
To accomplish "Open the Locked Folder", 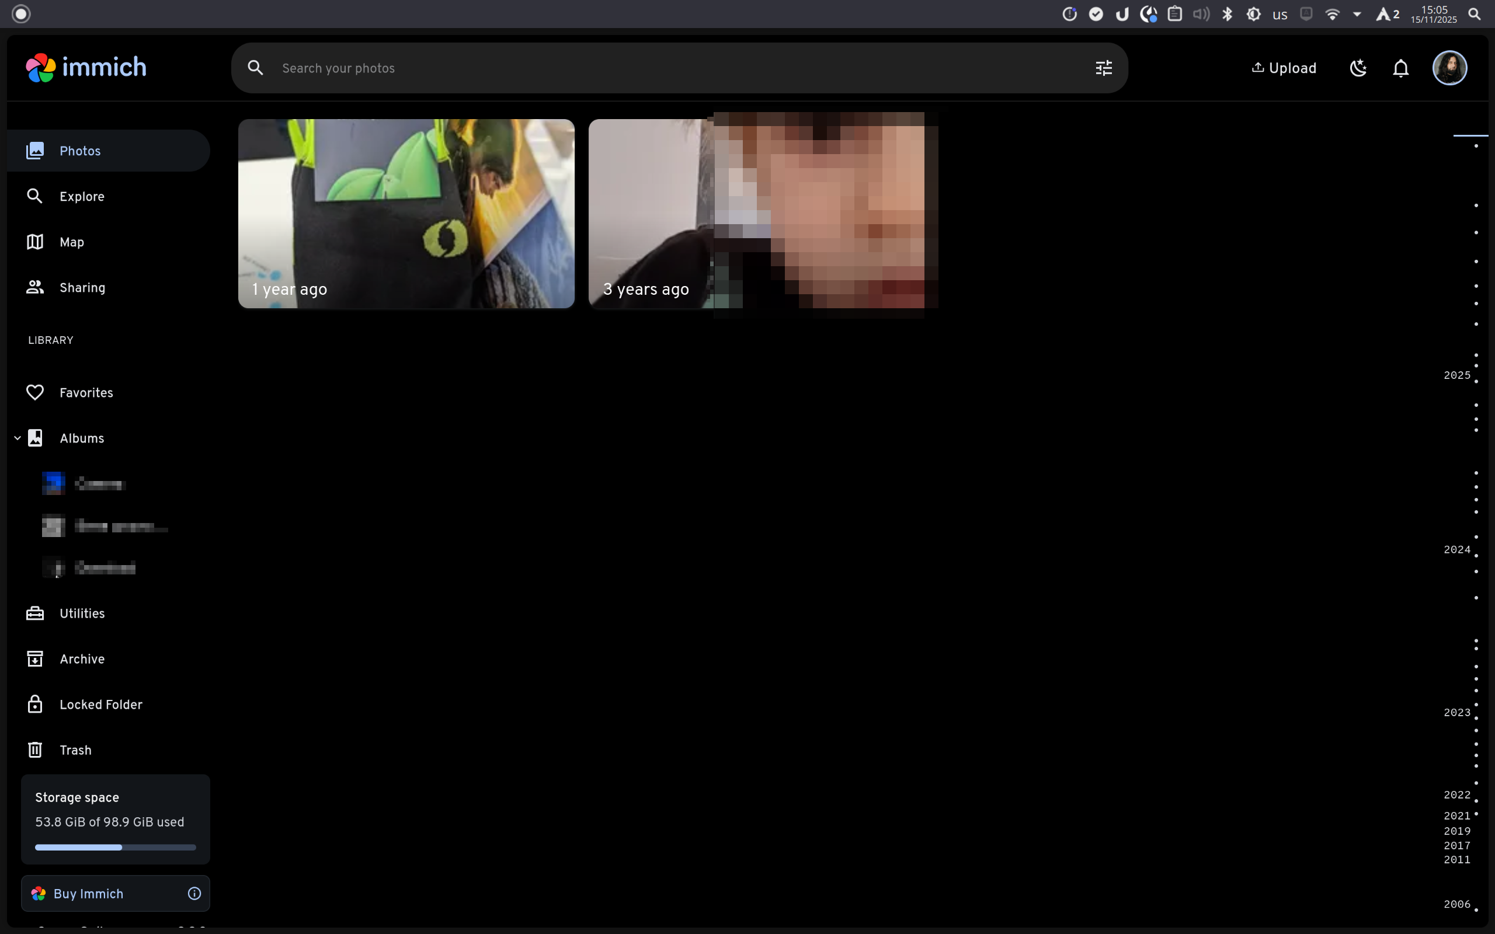I will (100, 705).
